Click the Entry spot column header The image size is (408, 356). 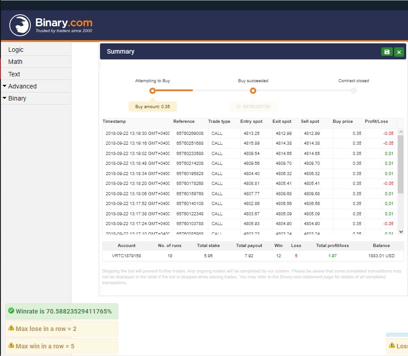[251, 121]
